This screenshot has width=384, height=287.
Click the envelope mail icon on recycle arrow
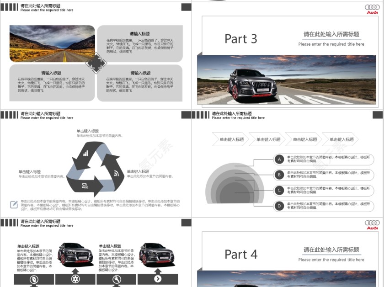tap(85, 186)
